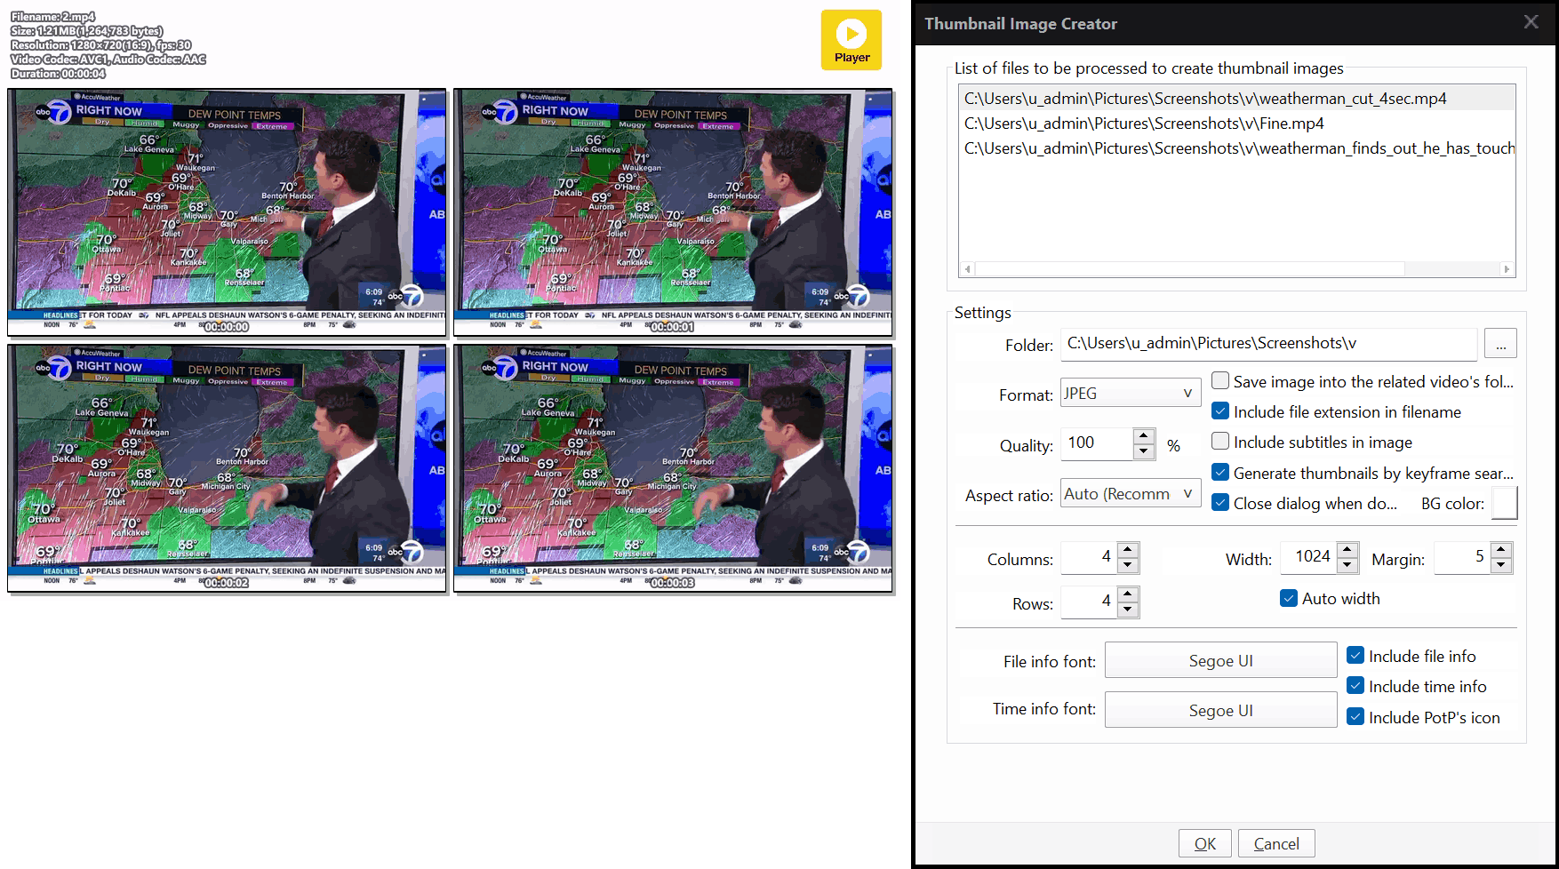Screen dimensions: 1559x869
Task: Decrease Columns count with down arrow
Action: (1128, 566)
